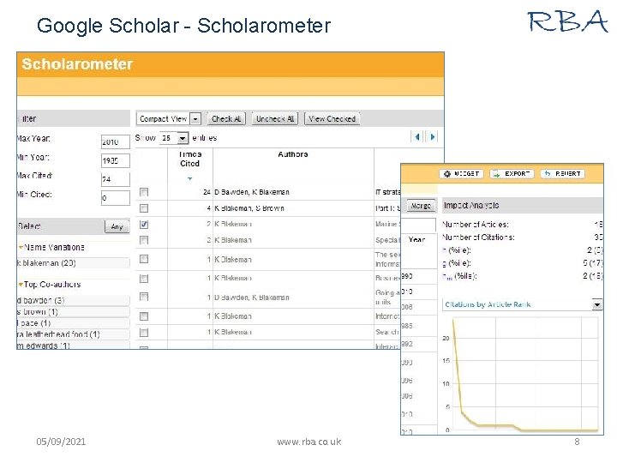Click the Times Cited column header

[189, 159]
